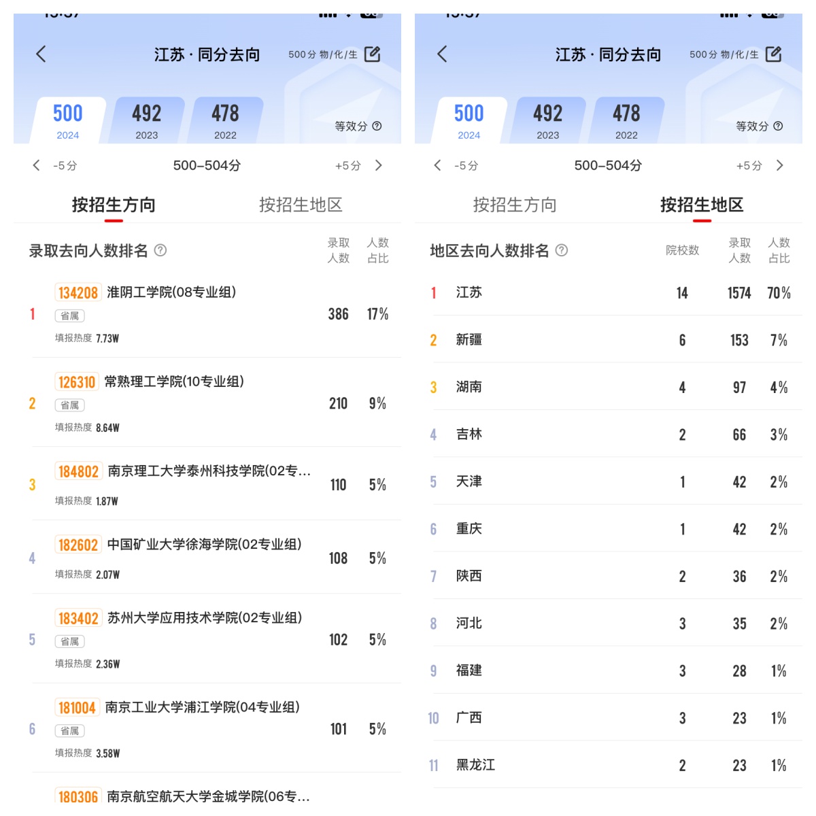Go to +5分 range with right chevron, right panel
816x816 pixels.
pos(780,165)
